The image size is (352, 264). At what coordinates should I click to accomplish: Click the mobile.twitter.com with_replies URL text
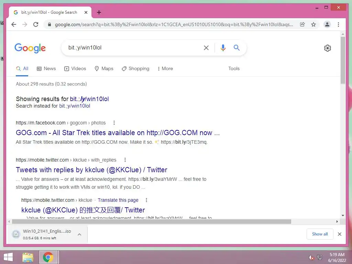[66, 160]
